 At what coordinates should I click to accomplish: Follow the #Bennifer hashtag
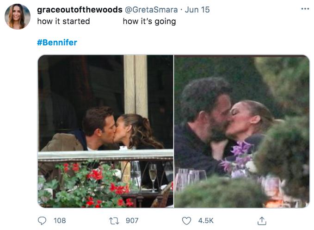(x=57, y=43)
